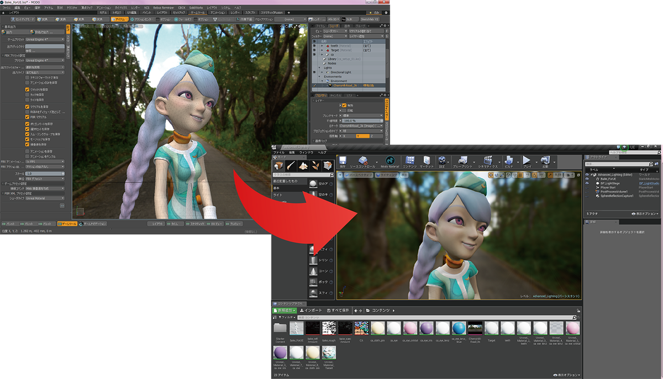Viewport: 663px width, 379px height.
Task: Click the Unreal Engine logo icon
Action: click(274, 147)
